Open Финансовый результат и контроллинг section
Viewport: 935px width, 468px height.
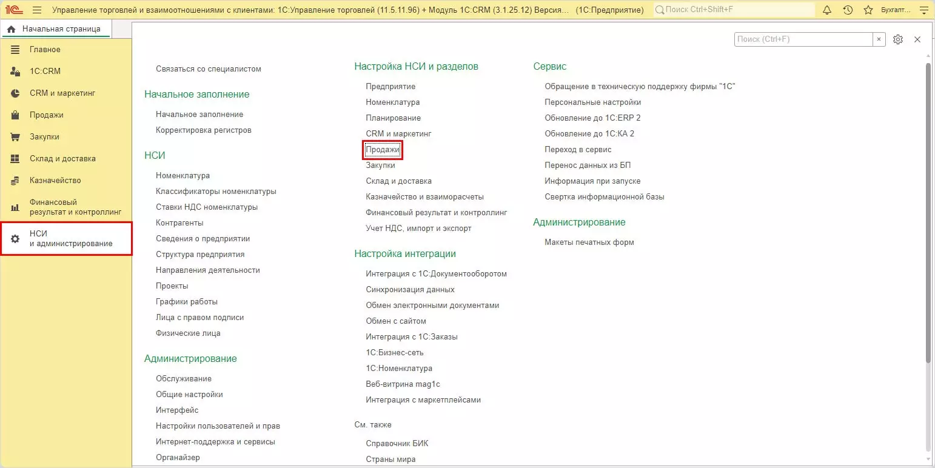(65, 207)
